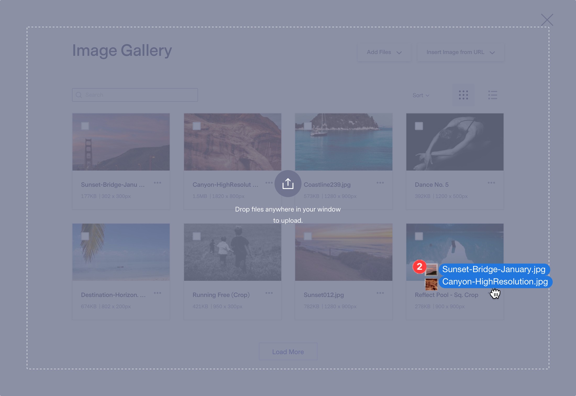Open more options for Destination-Horizon
The image size is (576, 396).
(x=157, y=293)
